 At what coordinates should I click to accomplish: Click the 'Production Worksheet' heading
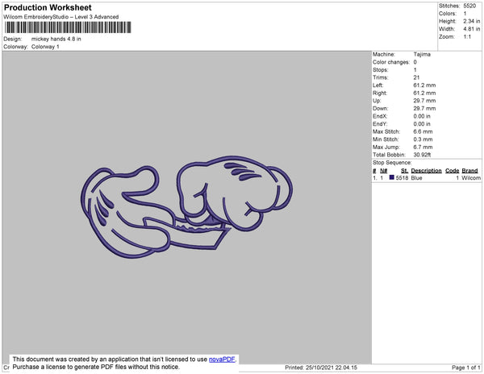pyautogui.click(x=48, y=8)
